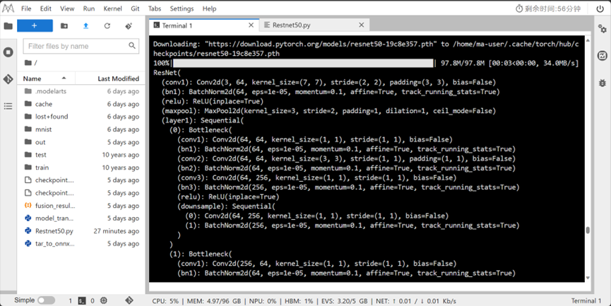Toggle the Simple interface switch

click(x=46, y=300)
